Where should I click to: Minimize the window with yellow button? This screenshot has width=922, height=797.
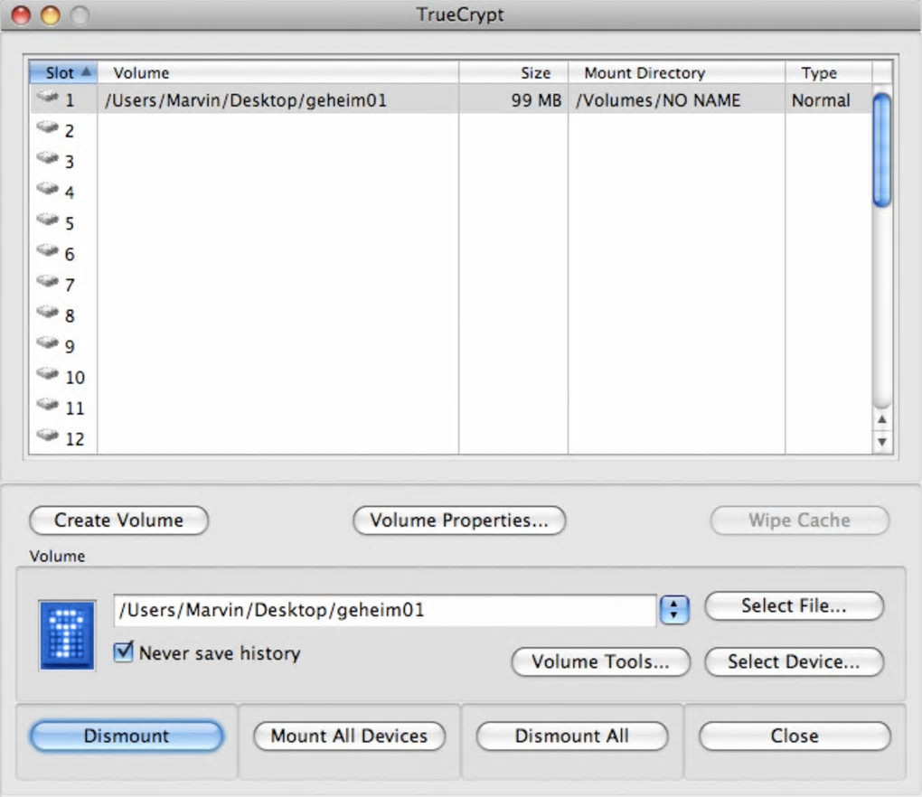(x=50, y=15)
